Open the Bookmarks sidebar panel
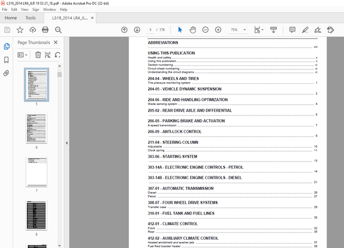 point(6,60)
